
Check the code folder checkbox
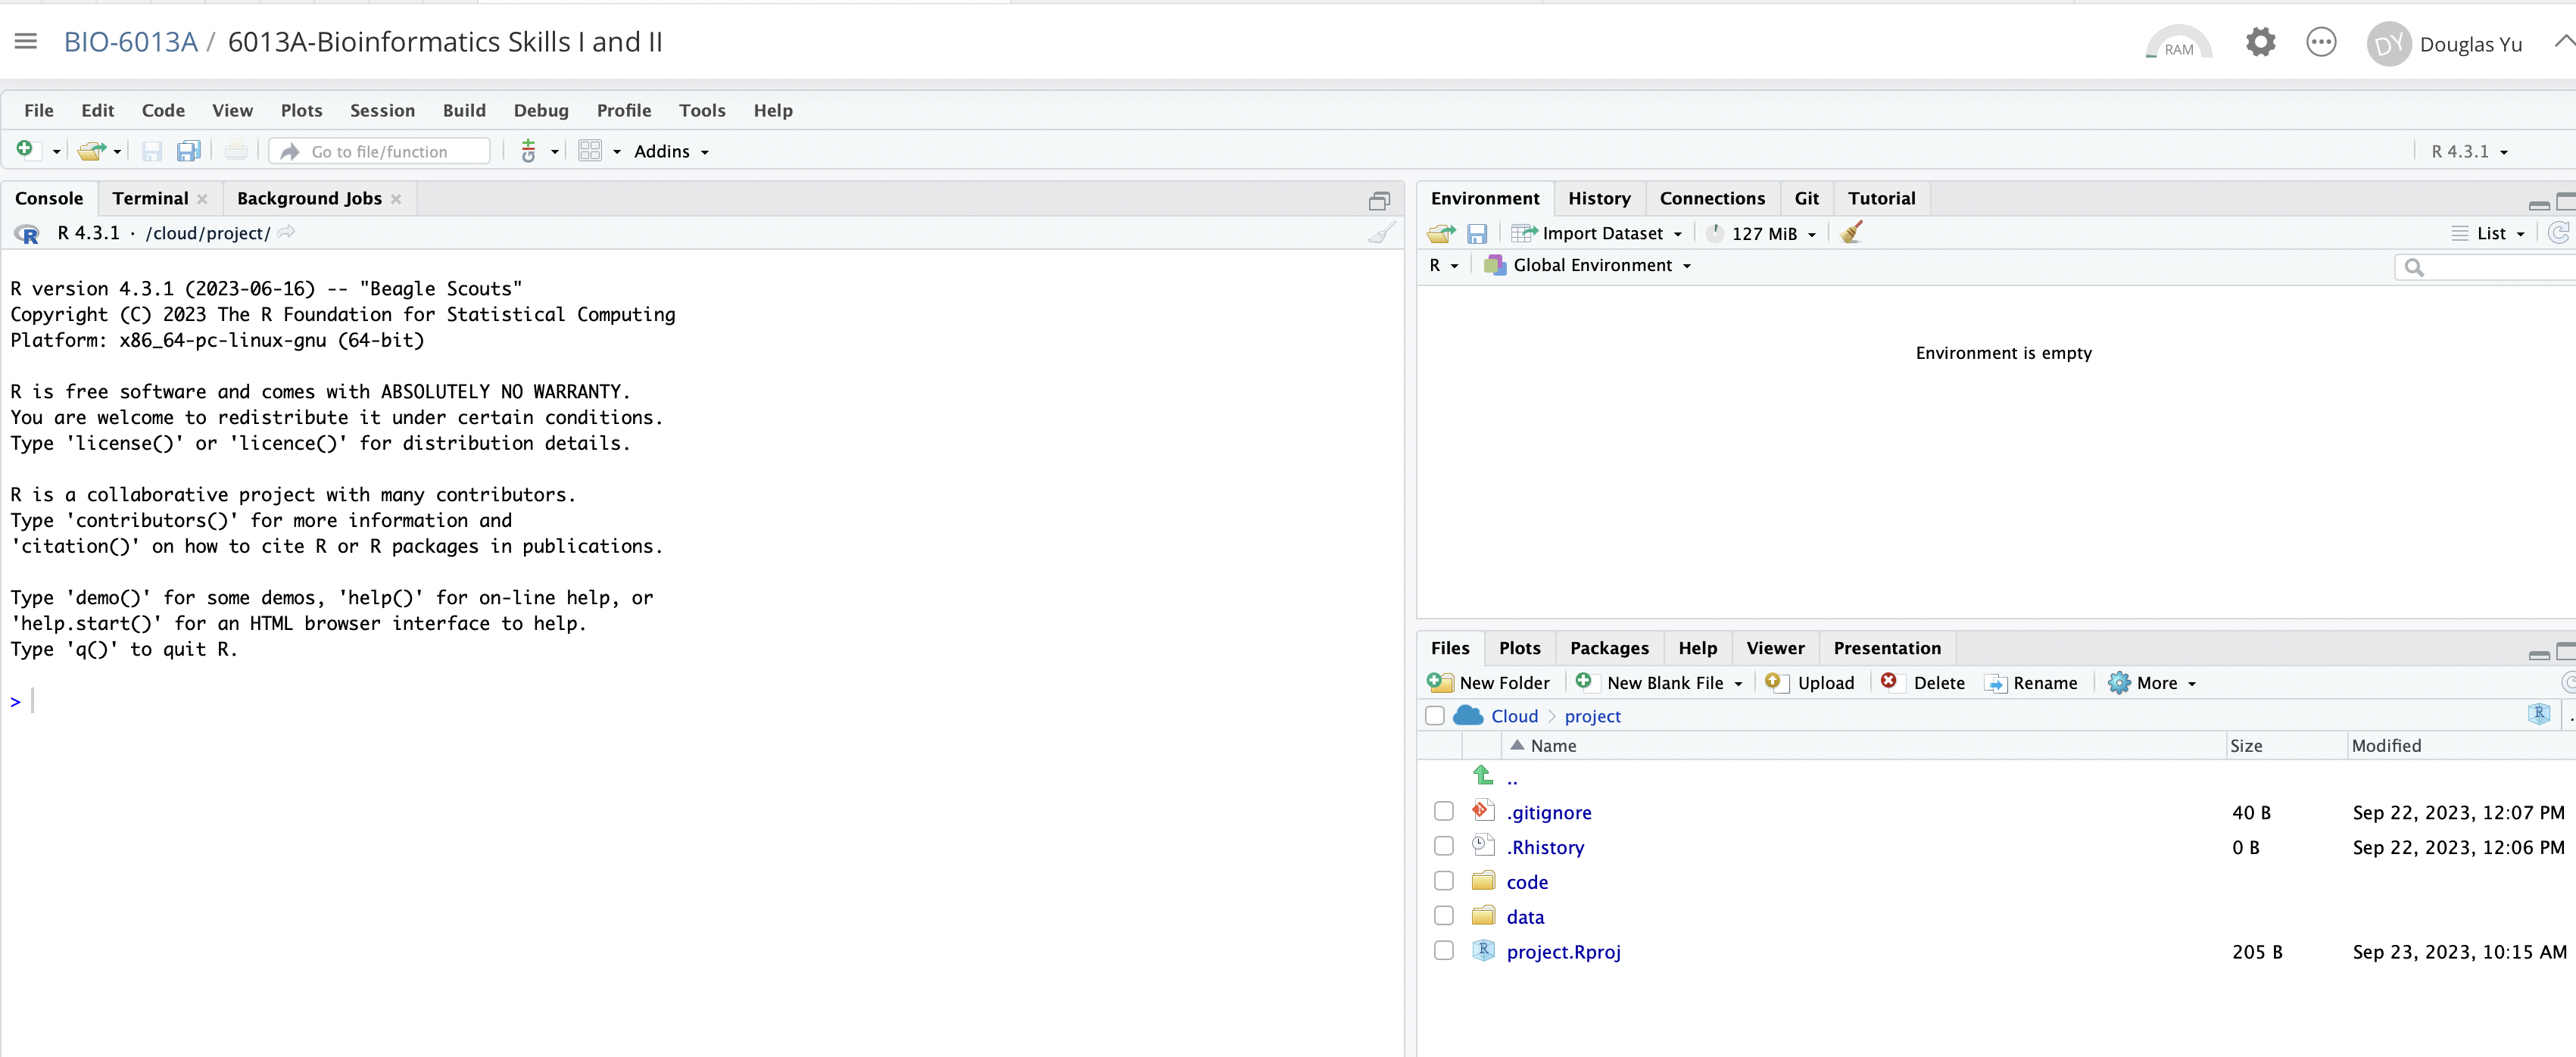(1444, 881)
